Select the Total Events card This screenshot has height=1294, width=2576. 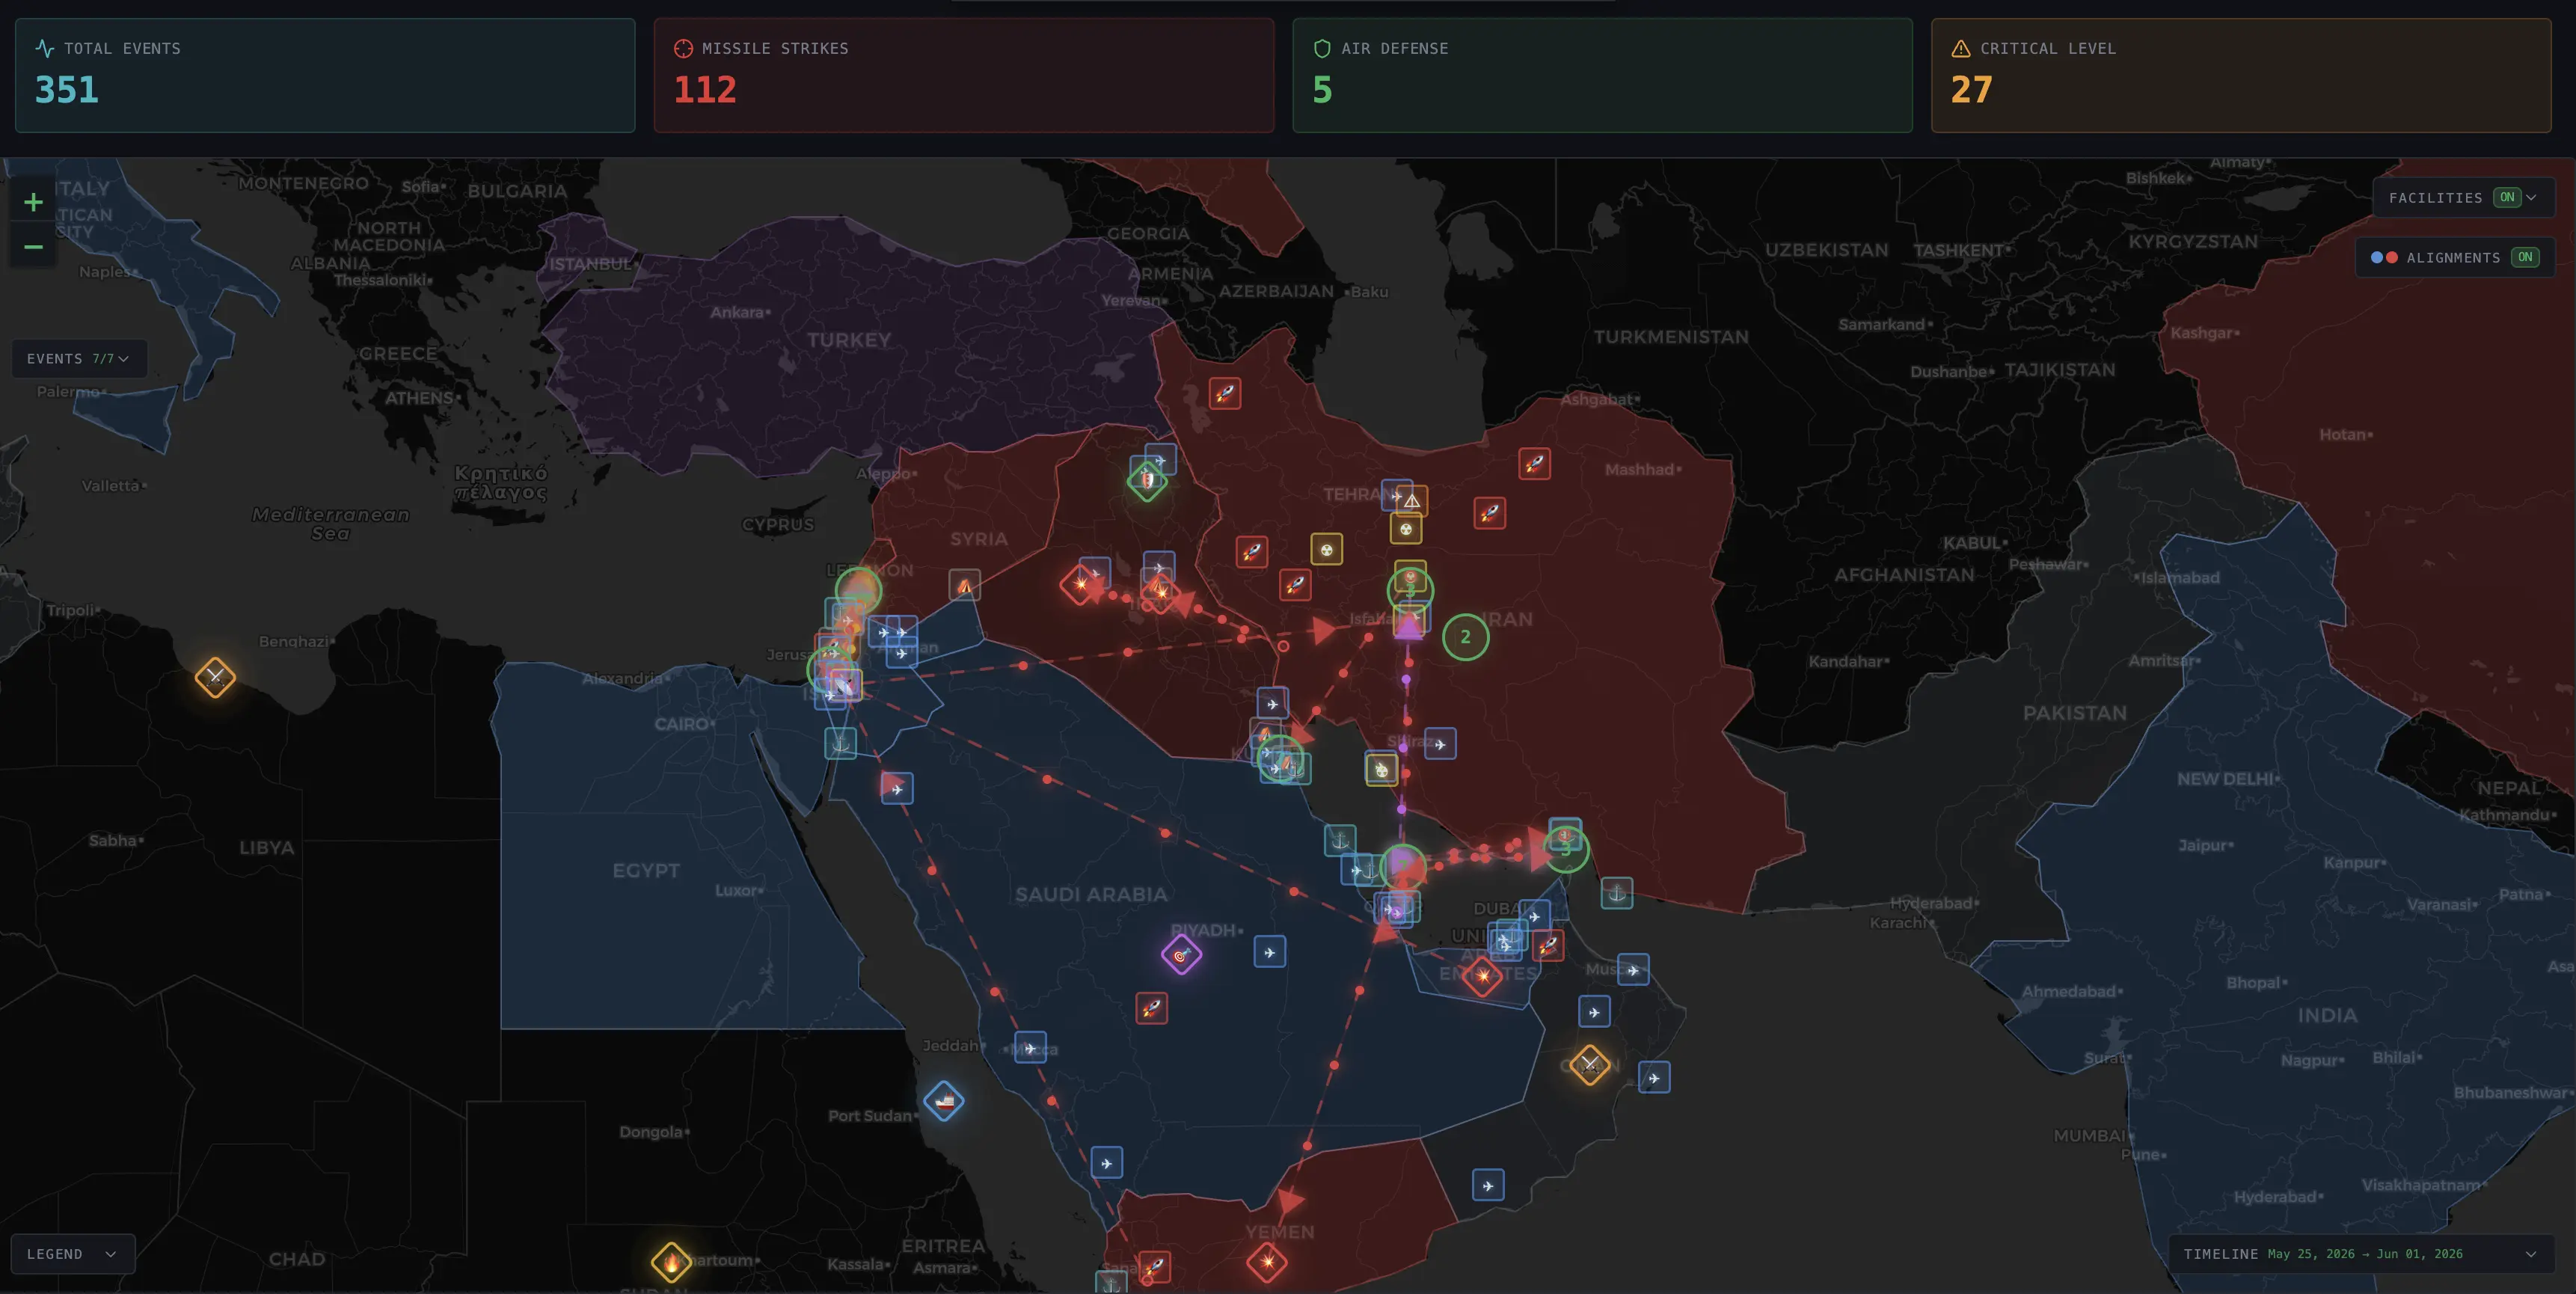click(325, 75)
